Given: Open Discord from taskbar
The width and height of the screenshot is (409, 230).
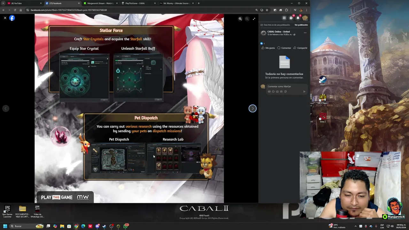Looking at the screenshot, I should [97, 226].
